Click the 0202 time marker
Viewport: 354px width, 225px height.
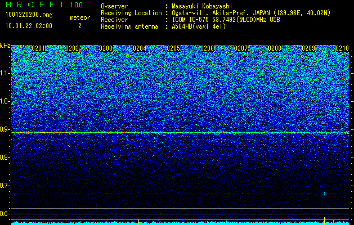click(72, 48)
